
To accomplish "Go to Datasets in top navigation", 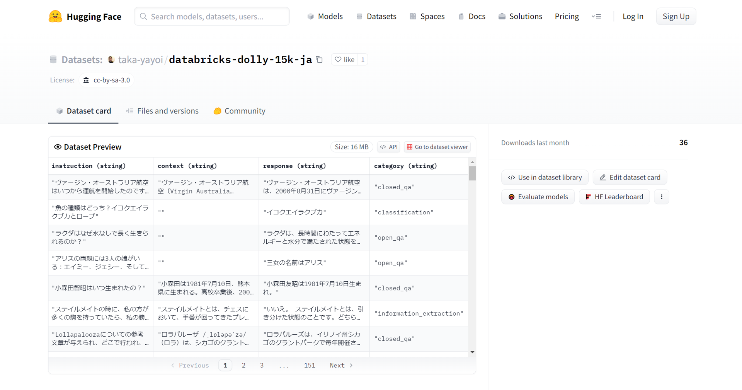I will click(x=376, y=16).
